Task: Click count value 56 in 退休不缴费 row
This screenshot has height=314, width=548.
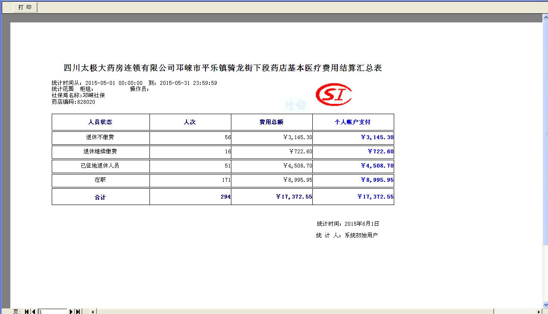Action: [227, 138]
